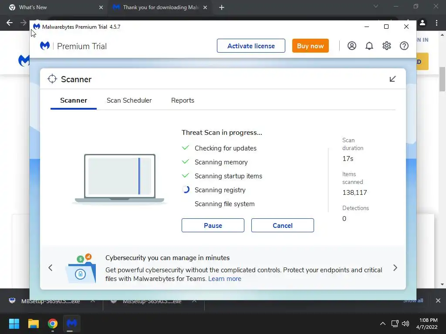The image size is (446, 334).
Task: Switch to the Scan Scheduler tab
Action: pos(129,100)
